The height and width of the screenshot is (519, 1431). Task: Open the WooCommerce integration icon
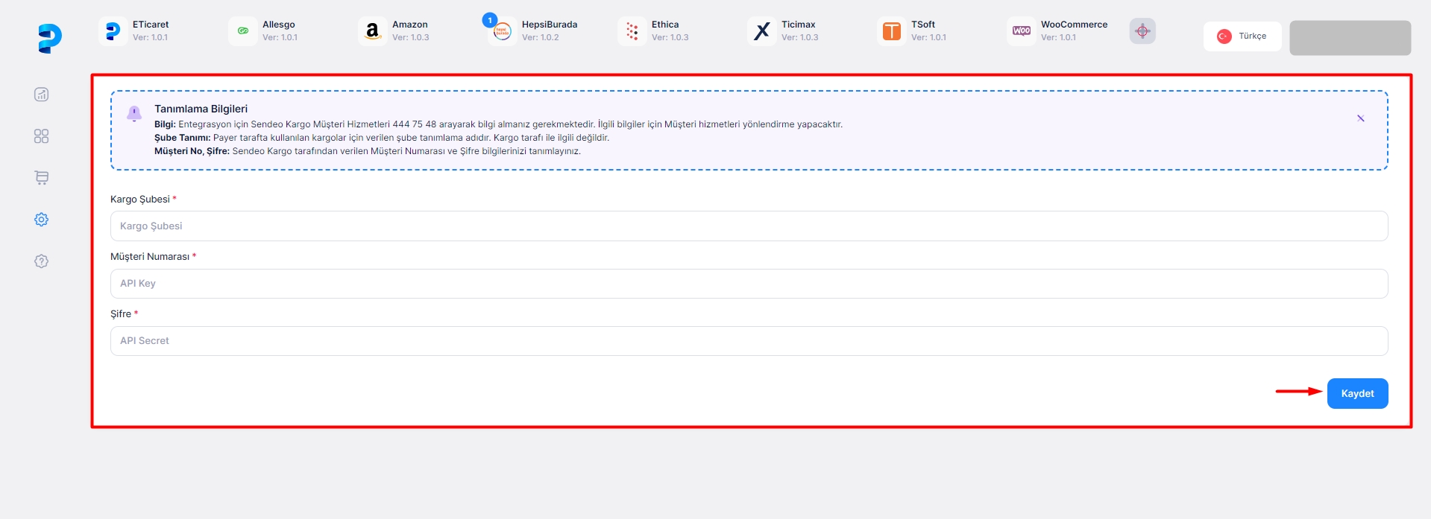click(1021, 31)
